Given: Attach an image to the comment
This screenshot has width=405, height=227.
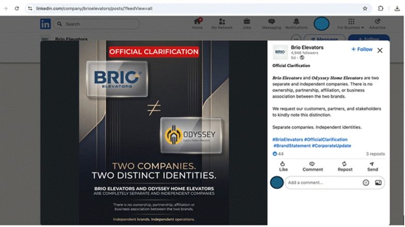Looking at the screenshot, I should [x=378, y=182].
